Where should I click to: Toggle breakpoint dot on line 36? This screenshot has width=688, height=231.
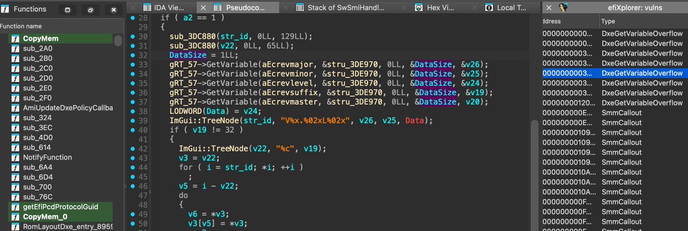(132, 93)
